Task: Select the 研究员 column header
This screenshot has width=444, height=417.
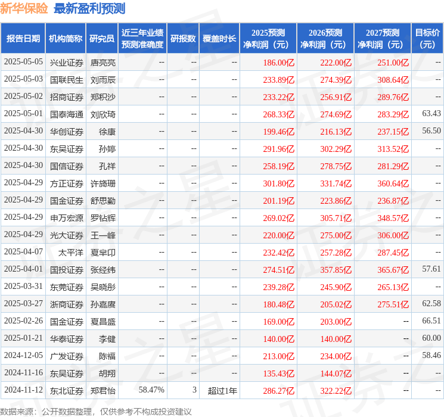Action: tap(102, 39)
